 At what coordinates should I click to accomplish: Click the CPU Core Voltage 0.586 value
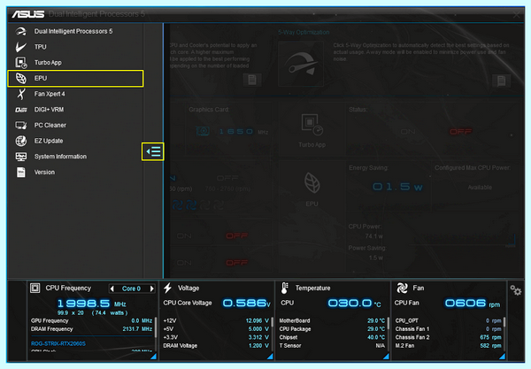coord(247,303)
